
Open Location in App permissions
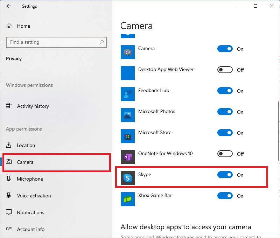(x=26, y=145)
